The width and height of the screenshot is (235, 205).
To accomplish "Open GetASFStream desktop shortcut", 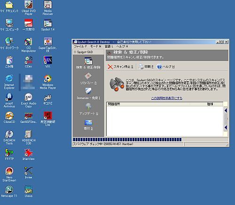I will [29, 118].
